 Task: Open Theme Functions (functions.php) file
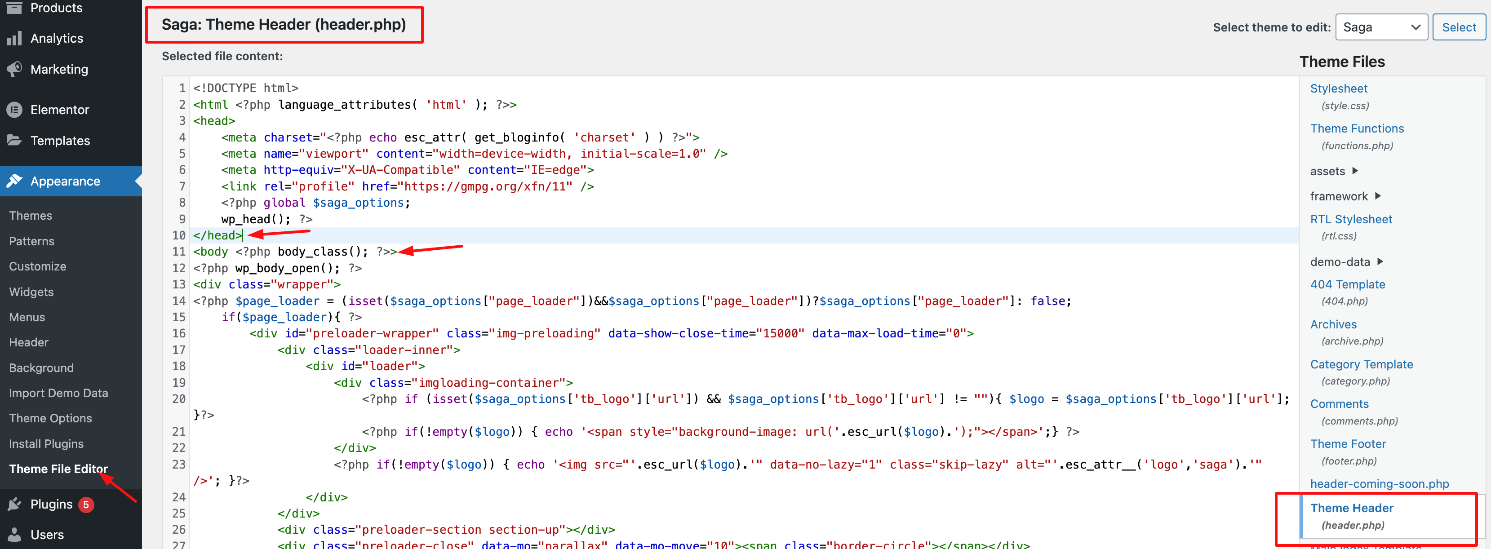[x=1357, y=128]
